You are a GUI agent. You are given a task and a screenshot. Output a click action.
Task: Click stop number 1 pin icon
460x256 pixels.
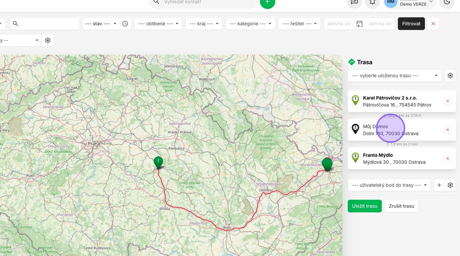[x=355, y=100]
